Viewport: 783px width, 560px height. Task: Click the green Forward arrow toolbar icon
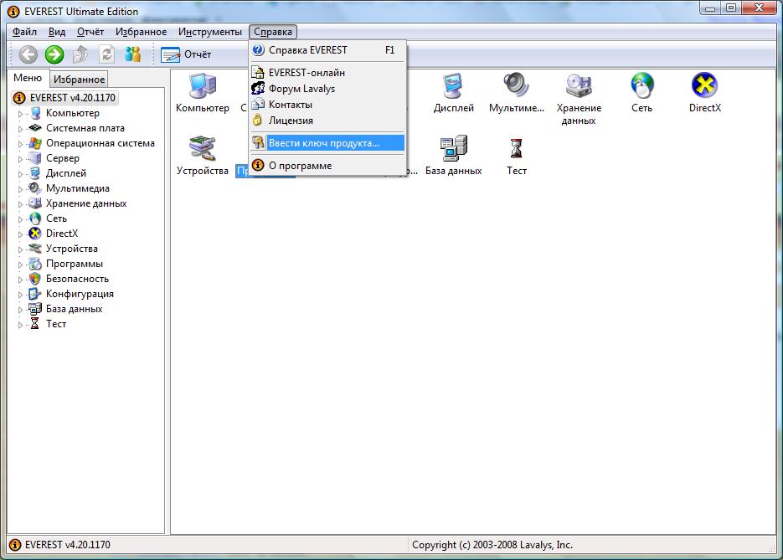tap(54, 55)
